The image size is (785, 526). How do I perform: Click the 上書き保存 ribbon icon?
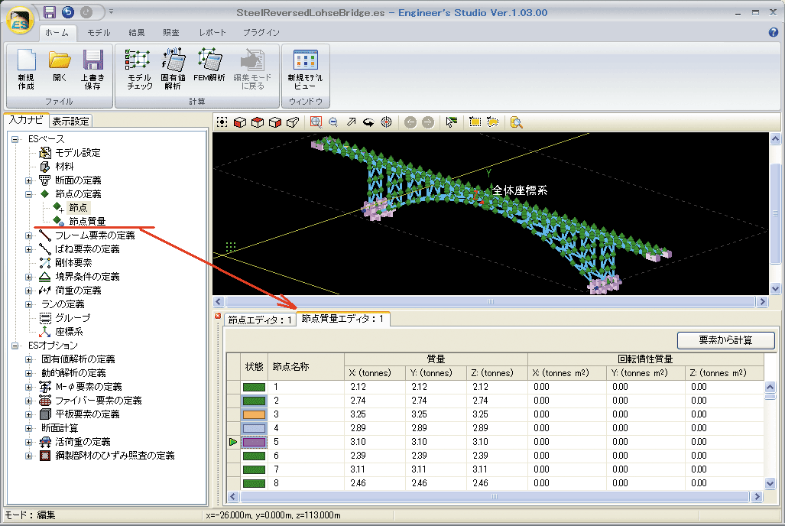click(92, 69)
